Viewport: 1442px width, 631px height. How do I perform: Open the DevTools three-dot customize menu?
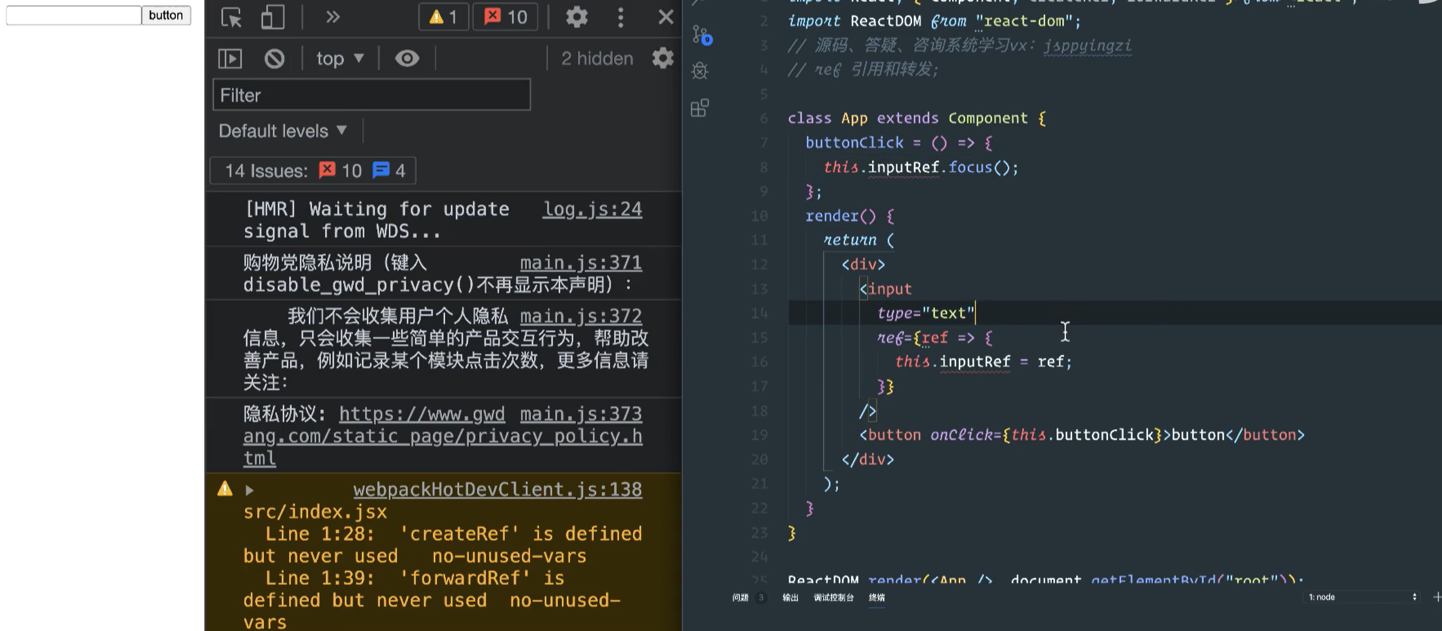(620, 17)
